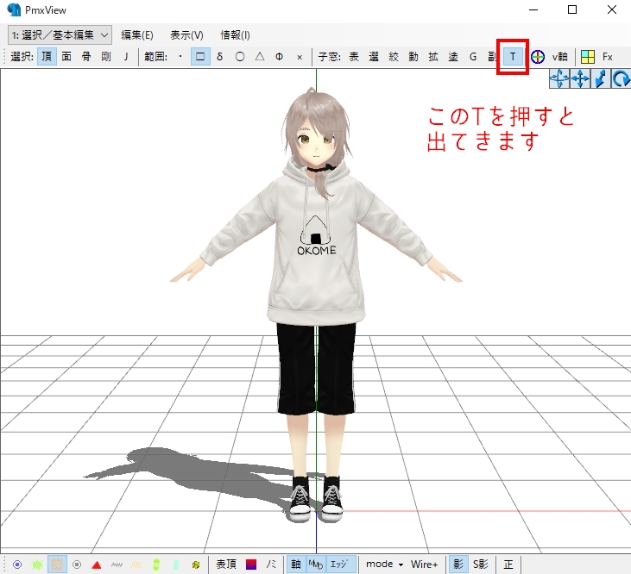The height and width of the screenshot is (574, 631).
Task: Select the point range mode dot icon
Action: [x=180, y=57]
